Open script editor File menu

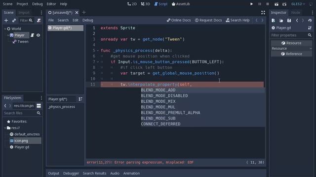[51, 20]
